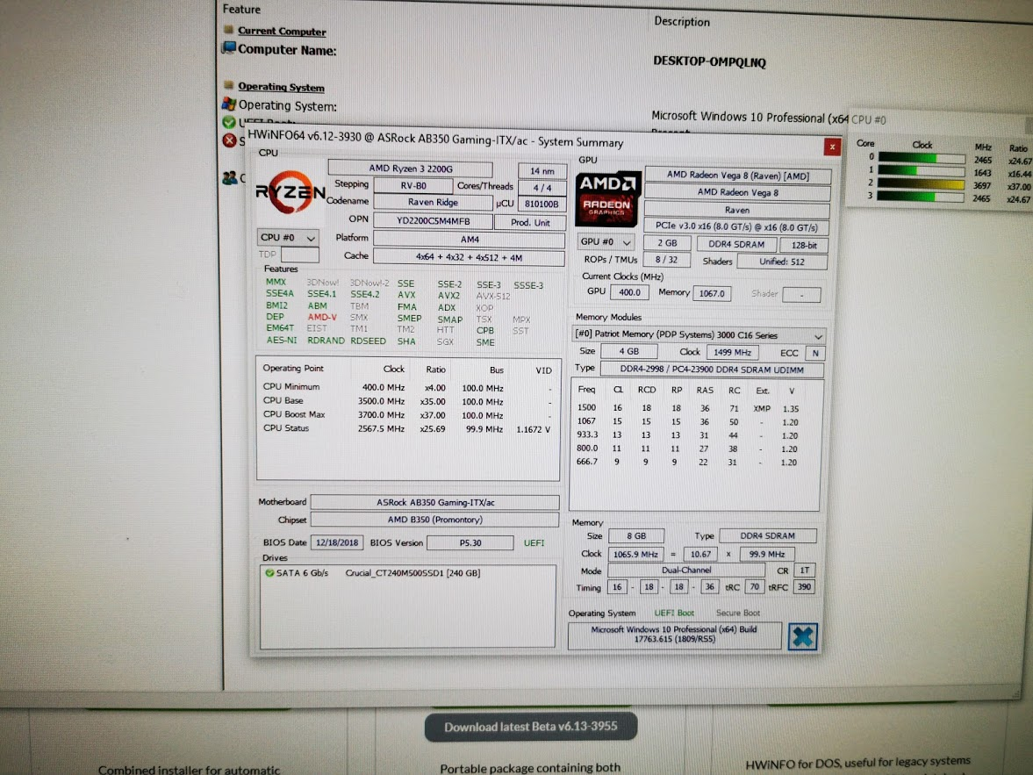The width and height of the screenshot is (1033, 775).
Task: Click the 14 nm process field
Action: click(542, 170)
